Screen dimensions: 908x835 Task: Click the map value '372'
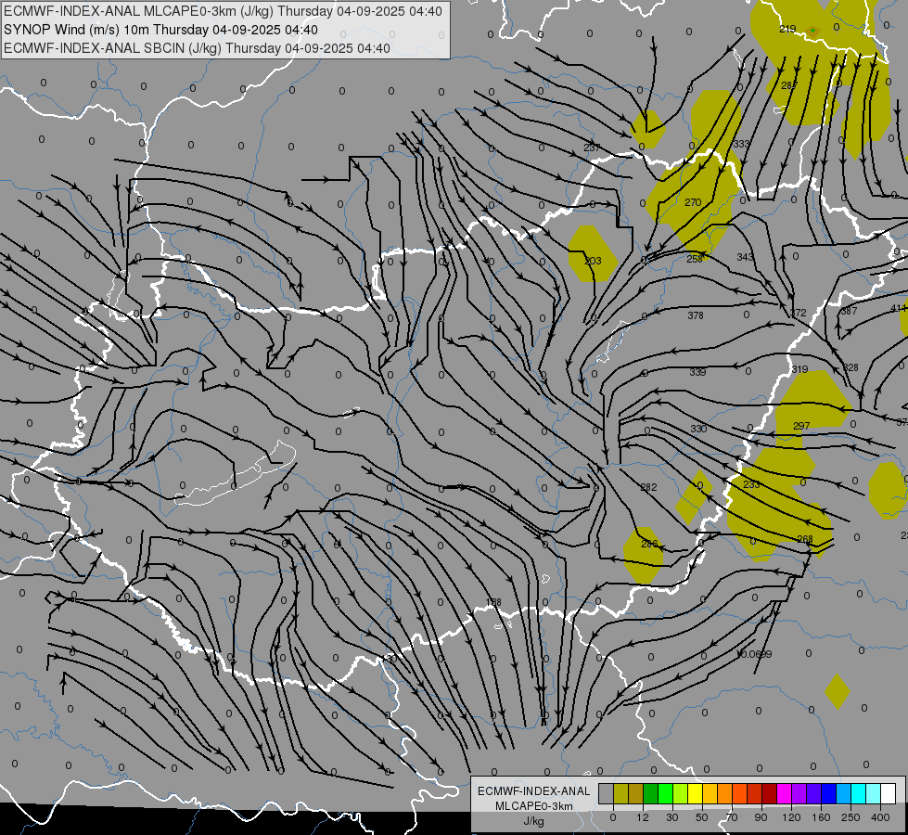799,313
